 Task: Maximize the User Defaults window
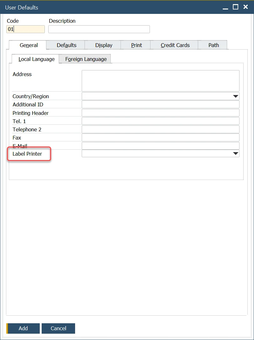click(x=235, y=7)
